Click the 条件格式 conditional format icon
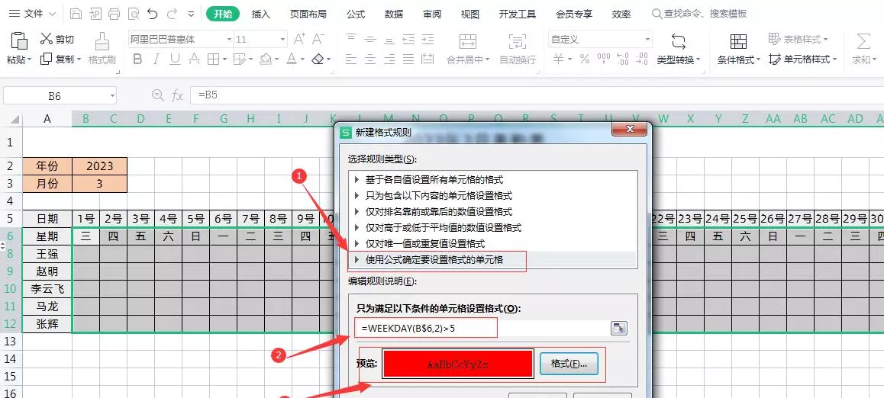The height and width of the screenshot is (398, 884). (x=738, y=41)
